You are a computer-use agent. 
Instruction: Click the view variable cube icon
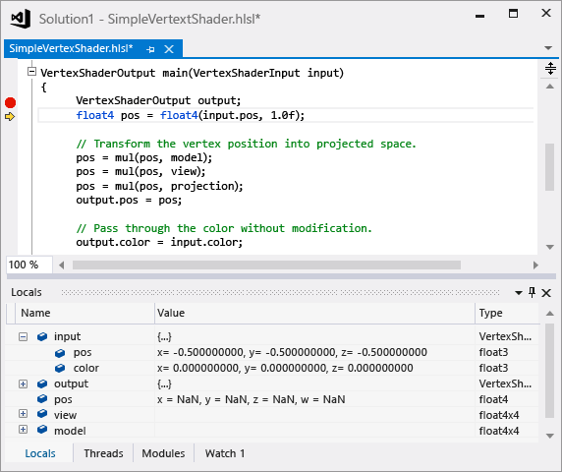pos(42,414)
